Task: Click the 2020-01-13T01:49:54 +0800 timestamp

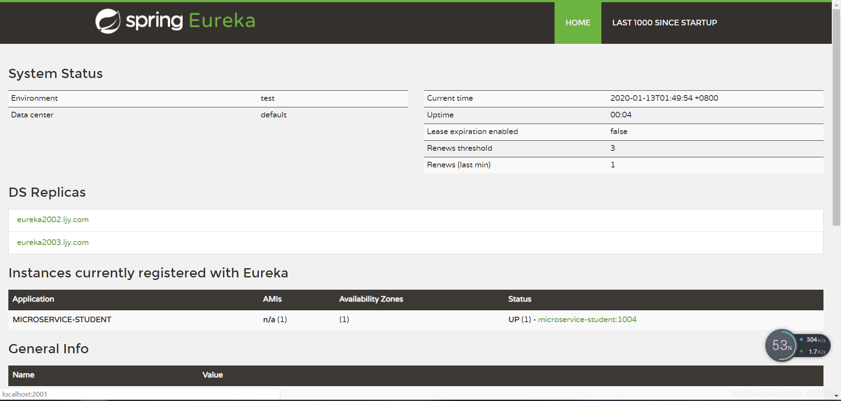Action: pos(664,98)
